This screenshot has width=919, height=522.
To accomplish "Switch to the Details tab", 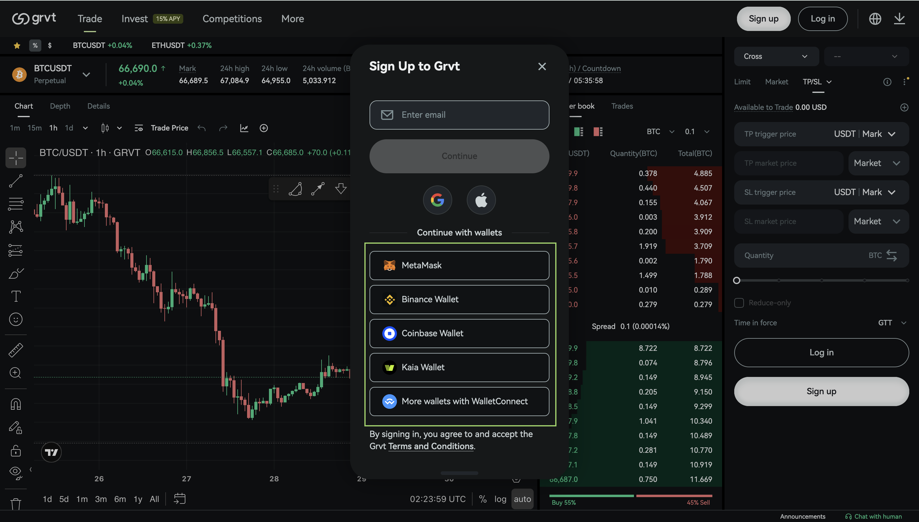I will coord(98,106).
